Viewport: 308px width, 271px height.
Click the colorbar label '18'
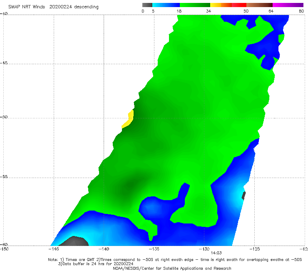tap(179, 11)
